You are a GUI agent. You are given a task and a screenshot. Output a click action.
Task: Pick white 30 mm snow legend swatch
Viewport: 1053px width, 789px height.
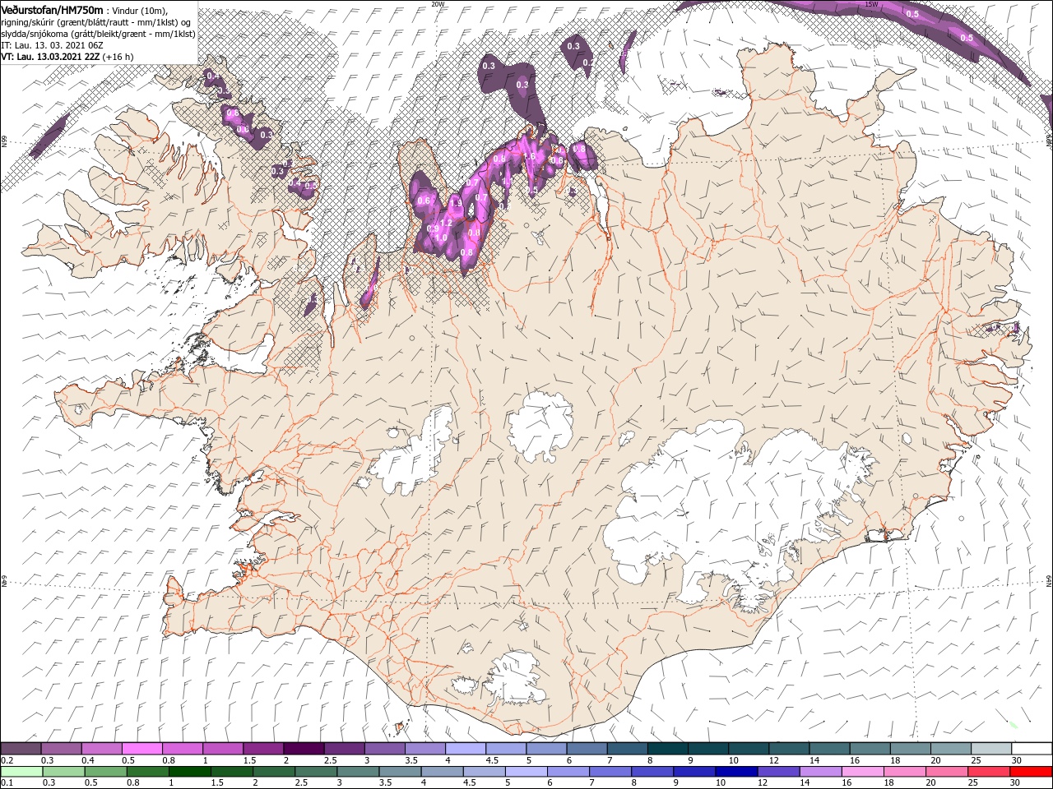coord(1031,749)
